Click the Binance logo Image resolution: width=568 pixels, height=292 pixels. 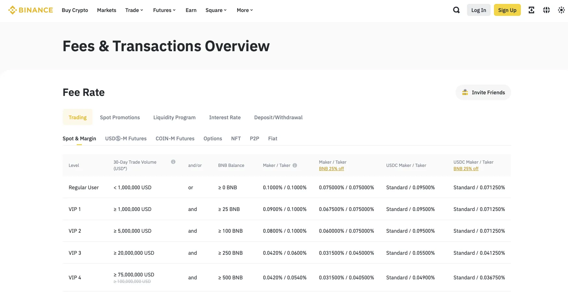[x=30, y=10]
